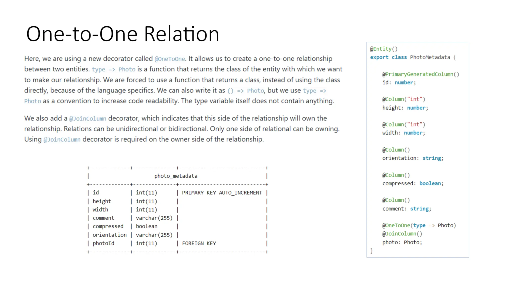Click the 'photoId' row name in the table
Screen dimensions: 512x288
pos(103,243)
